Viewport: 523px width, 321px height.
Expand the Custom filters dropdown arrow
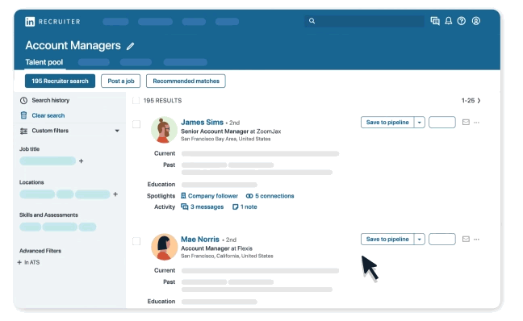click(x=117, y=131)
